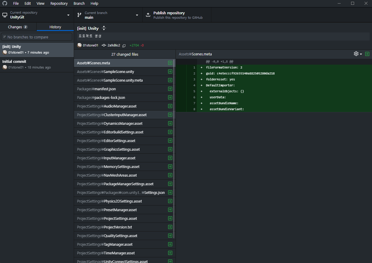Select the com.unity Settings.json file
The width and height of the screenshot is (372, 263).
coord(124,192)
